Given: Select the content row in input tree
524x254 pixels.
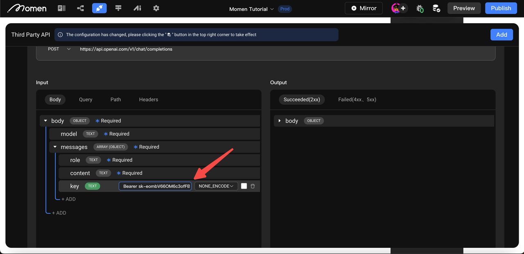Looking at the screenshot, I should tap(159, 173).
